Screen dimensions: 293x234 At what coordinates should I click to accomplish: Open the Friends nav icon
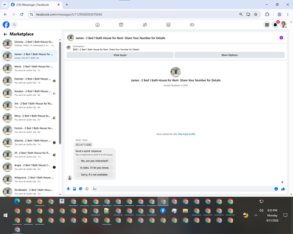coord(145,25)
